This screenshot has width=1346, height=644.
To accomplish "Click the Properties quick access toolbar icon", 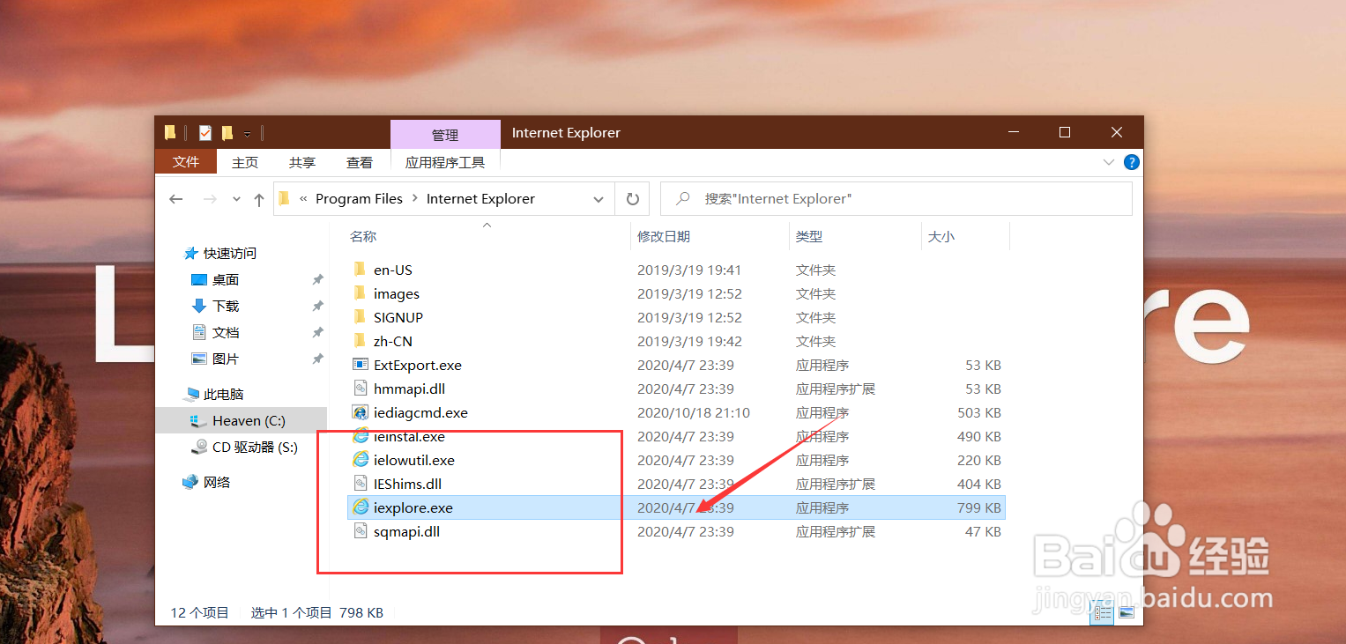I will point(205,133).
